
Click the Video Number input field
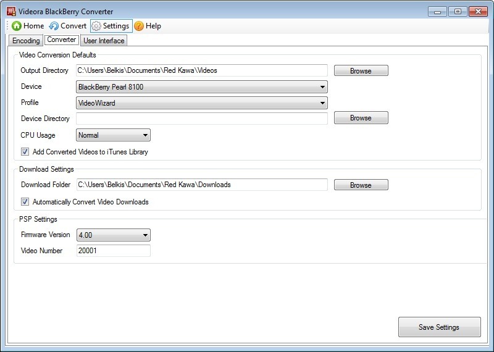pyautogui.click(x=113, y=251)
